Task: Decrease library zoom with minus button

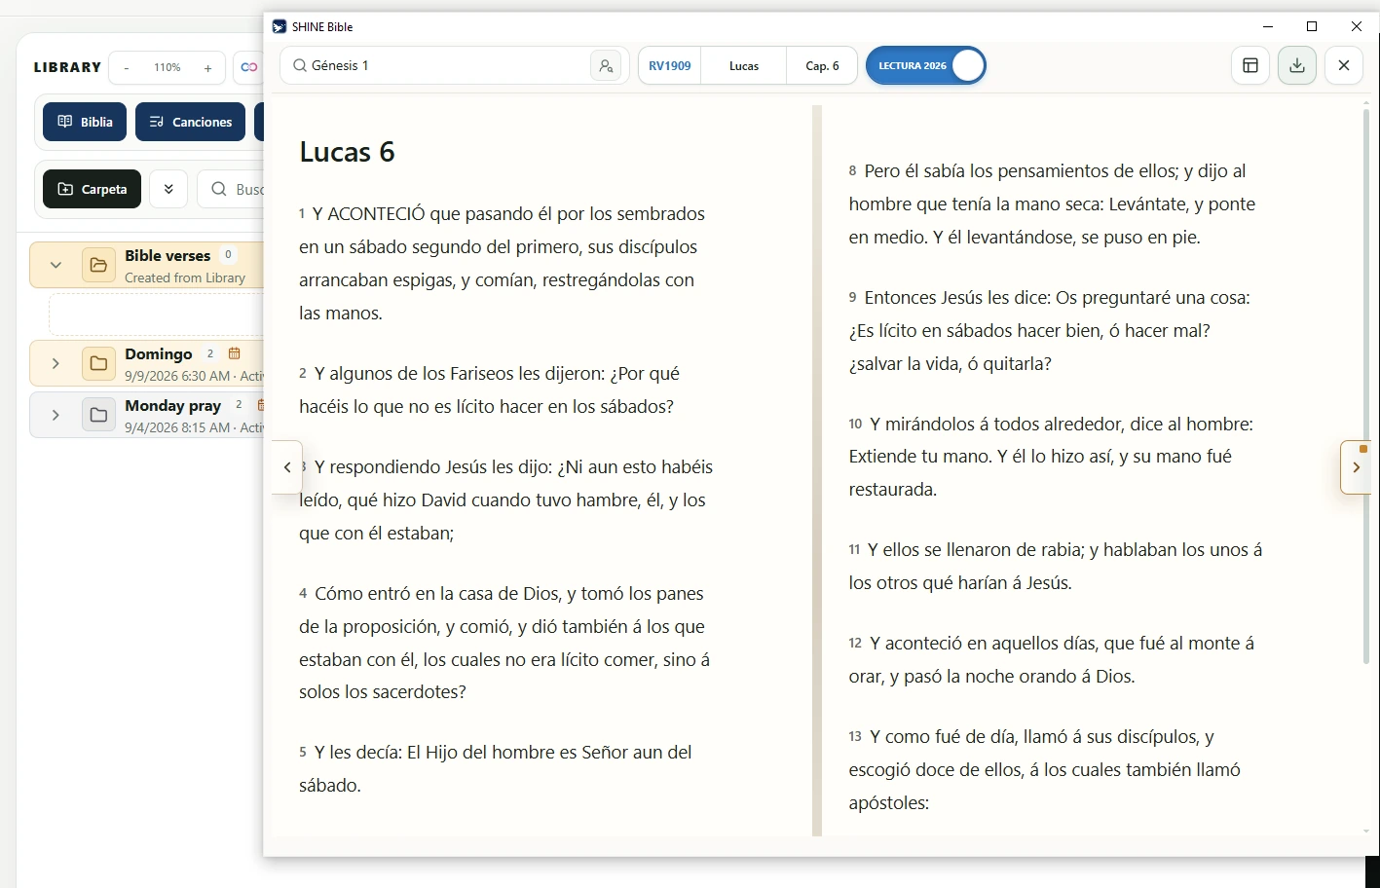Action: [127, 68]
